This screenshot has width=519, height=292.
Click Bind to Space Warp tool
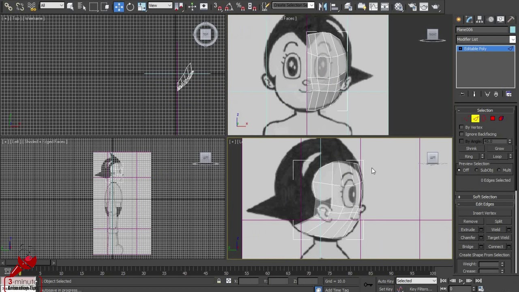click(32, 6)
